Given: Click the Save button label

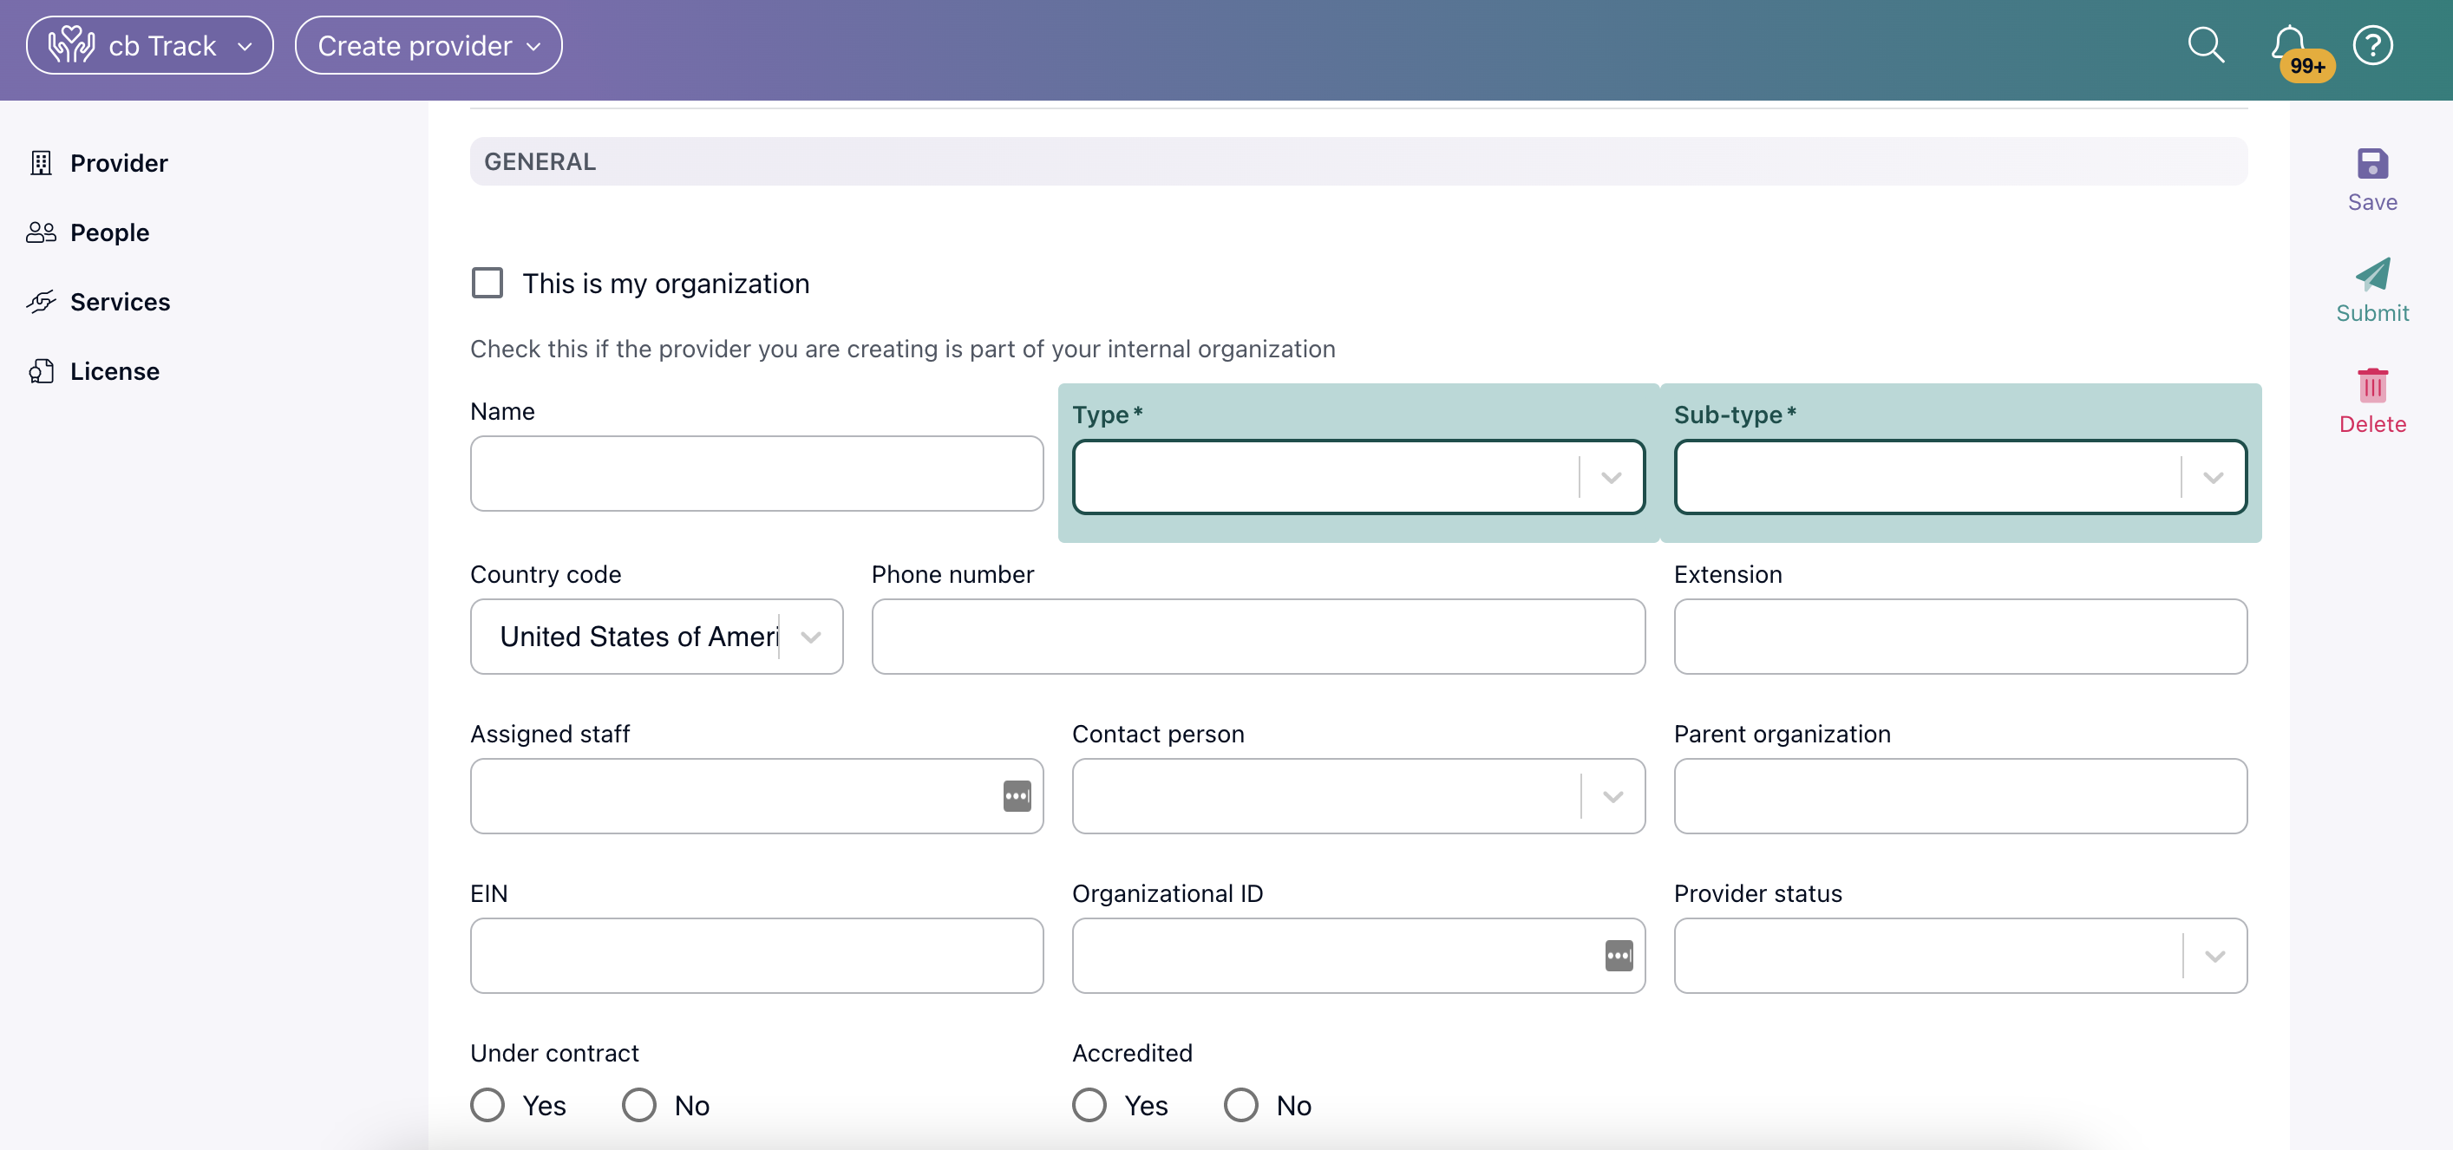Looking at the screenshot, I should [2372, 203].
